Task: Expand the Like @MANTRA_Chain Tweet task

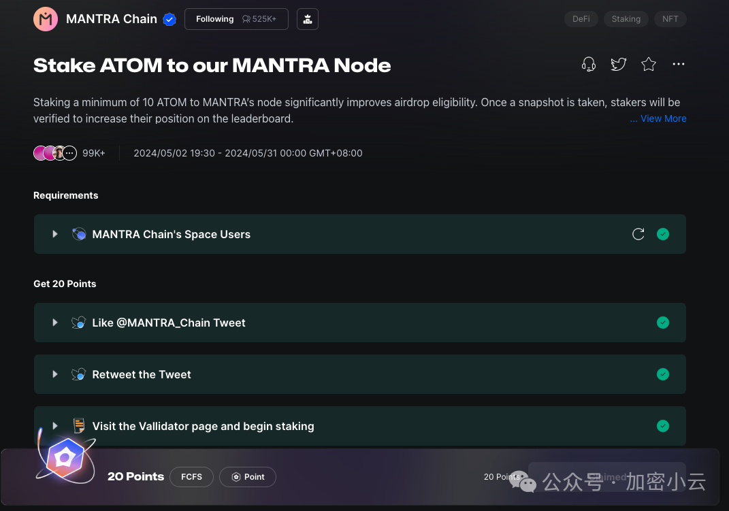Action: pos(55,323)
